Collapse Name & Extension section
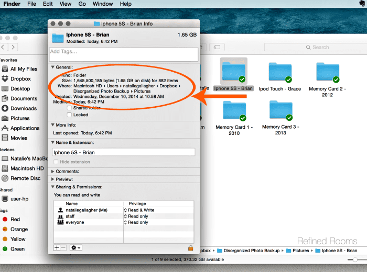The width and height of the screenshot is (367, 272). (52, 142)
